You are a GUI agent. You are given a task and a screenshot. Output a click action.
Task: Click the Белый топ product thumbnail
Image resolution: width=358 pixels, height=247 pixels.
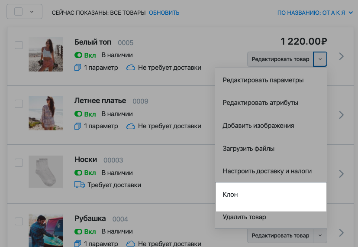45,54
